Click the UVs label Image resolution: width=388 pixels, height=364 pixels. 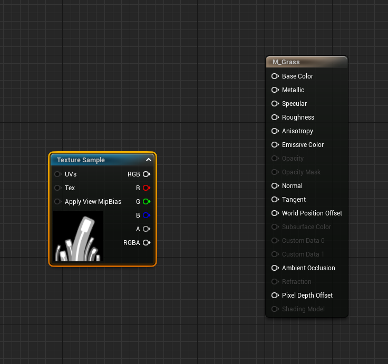tap(71, 174)
